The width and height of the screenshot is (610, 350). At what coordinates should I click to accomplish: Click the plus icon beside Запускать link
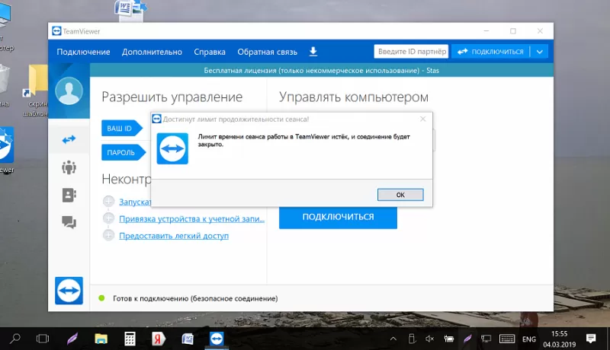pos(108,202)
